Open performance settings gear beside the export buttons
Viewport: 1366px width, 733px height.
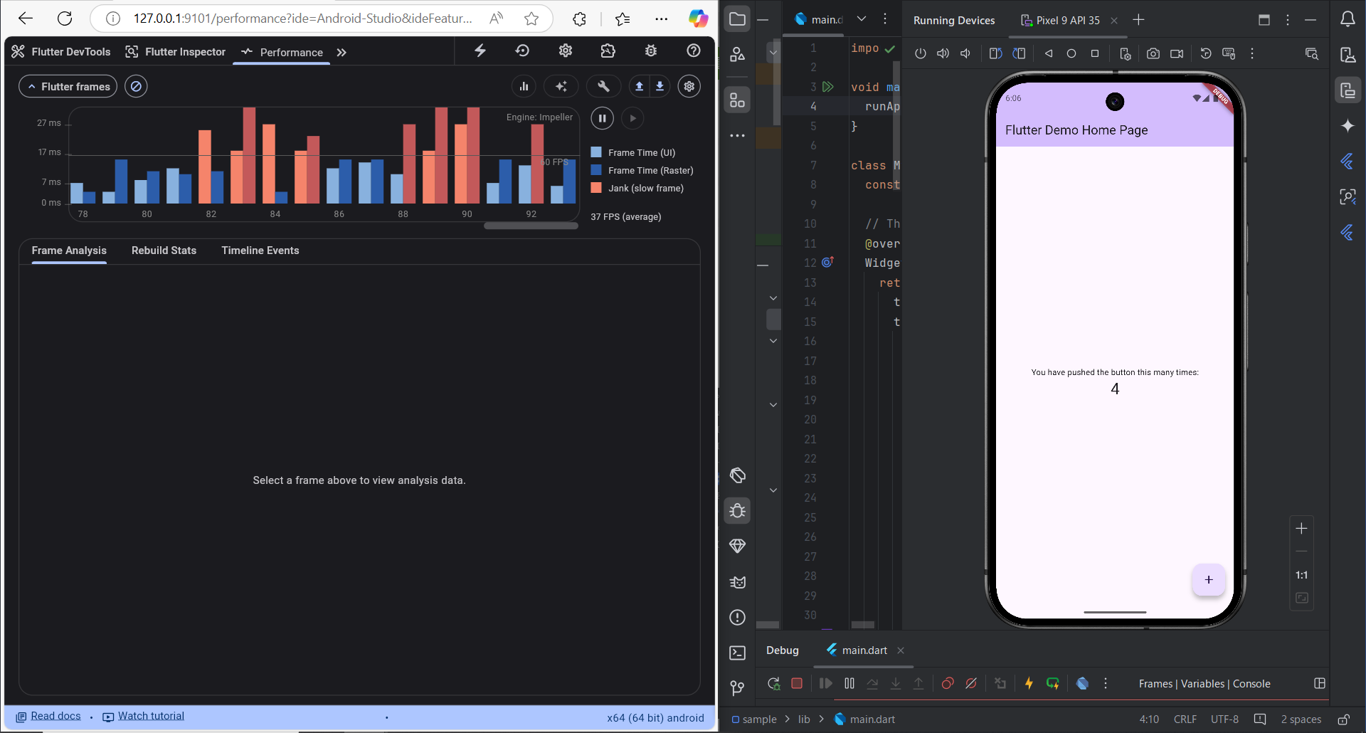tap(689, 86)
